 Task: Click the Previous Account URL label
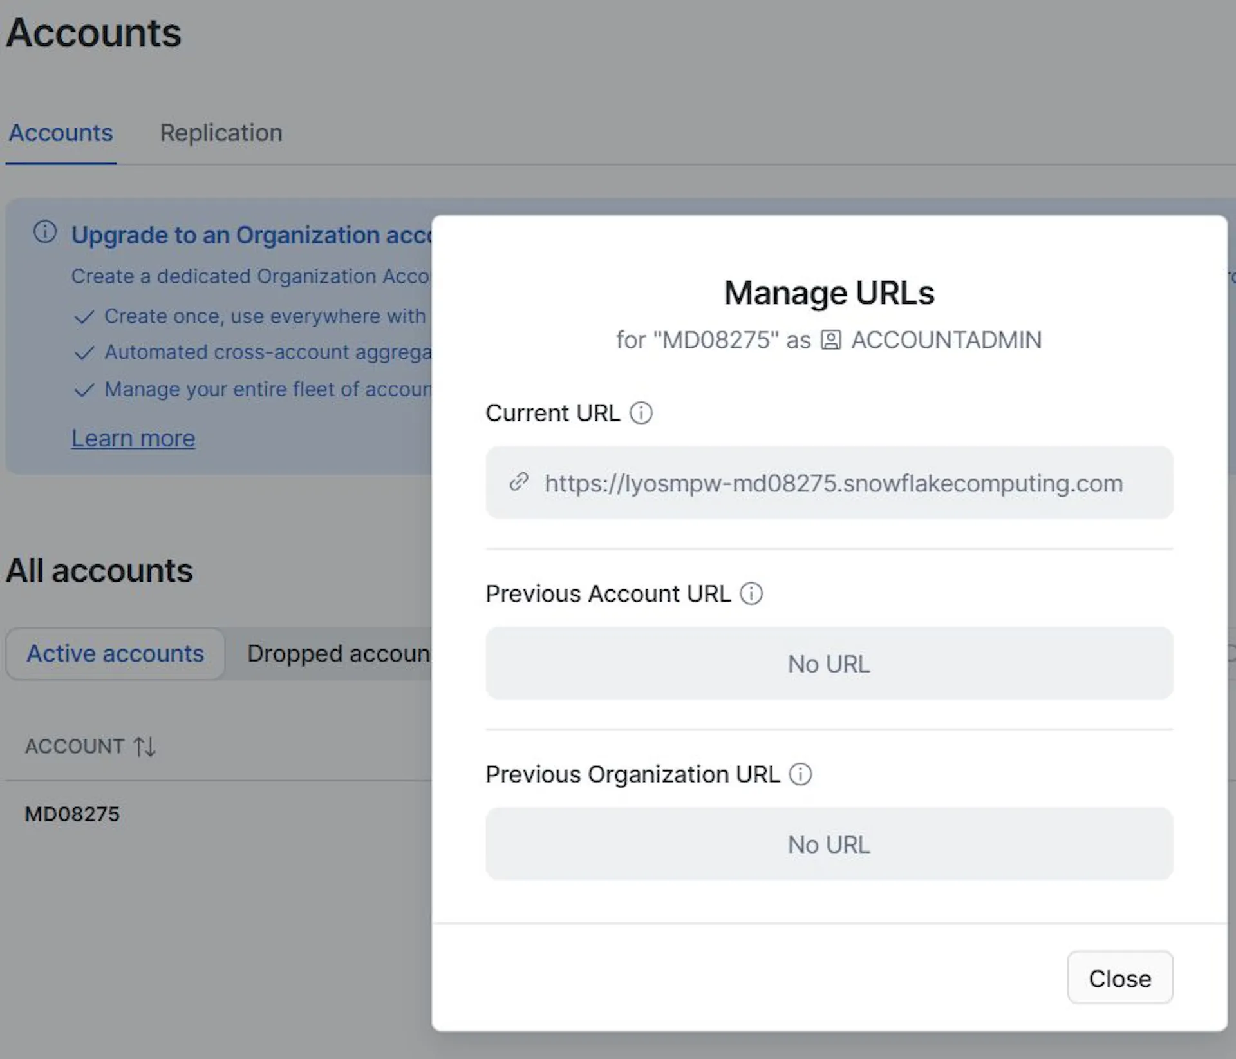pyautogui.click(x=608, y=593)
